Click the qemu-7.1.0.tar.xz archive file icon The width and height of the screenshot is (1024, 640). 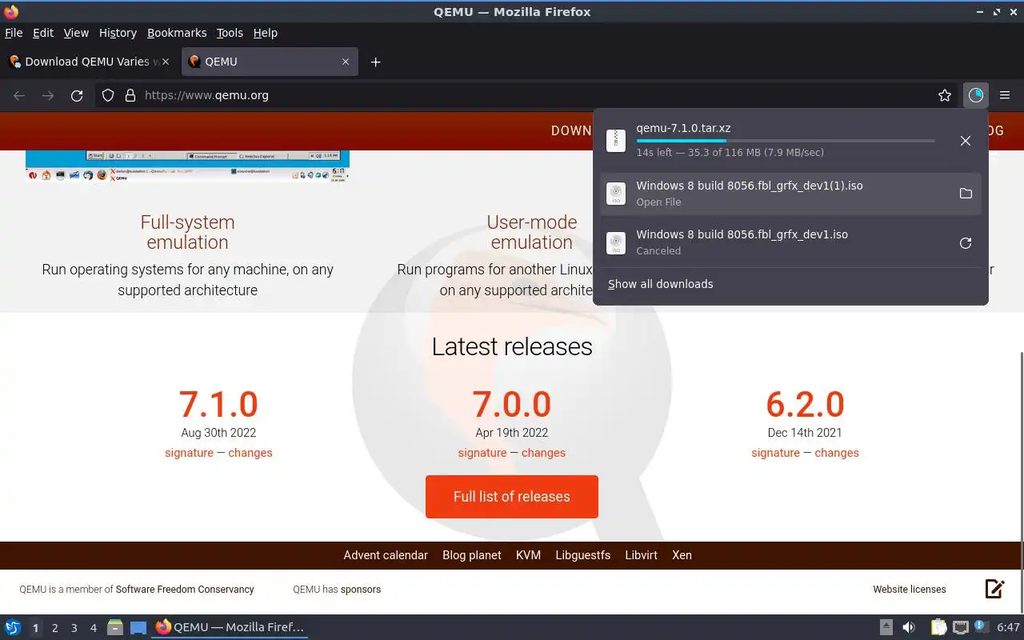pyautogui.click(x=615, y=141)
